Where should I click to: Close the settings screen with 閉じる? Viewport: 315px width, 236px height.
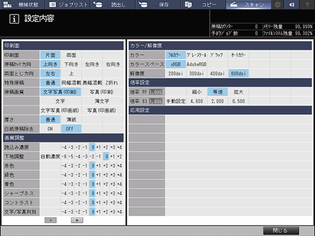coord(281,231)
